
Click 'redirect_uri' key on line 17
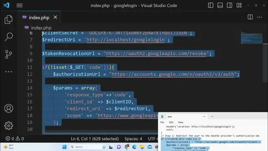point(83,109)
